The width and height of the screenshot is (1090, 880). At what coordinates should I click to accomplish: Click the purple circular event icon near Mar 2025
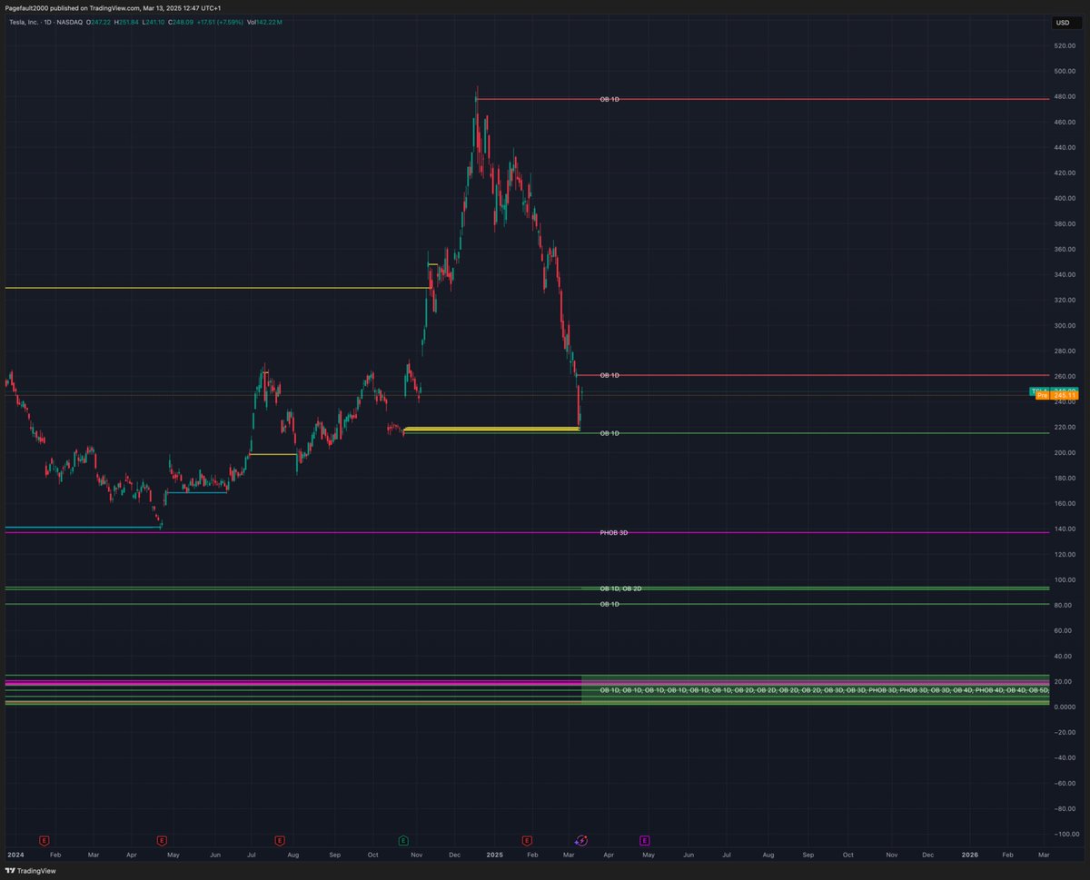(x=581, y=840)
